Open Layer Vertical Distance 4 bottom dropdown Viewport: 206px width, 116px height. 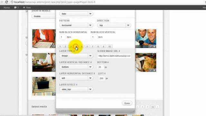coord(76,67)
